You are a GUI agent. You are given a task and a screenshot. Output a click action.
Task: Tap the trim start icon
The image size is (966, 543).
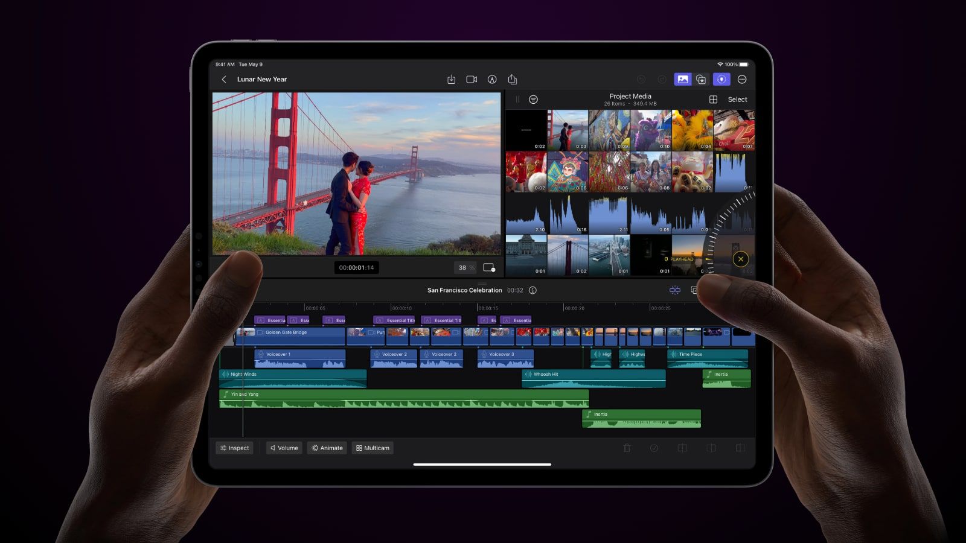711,448
